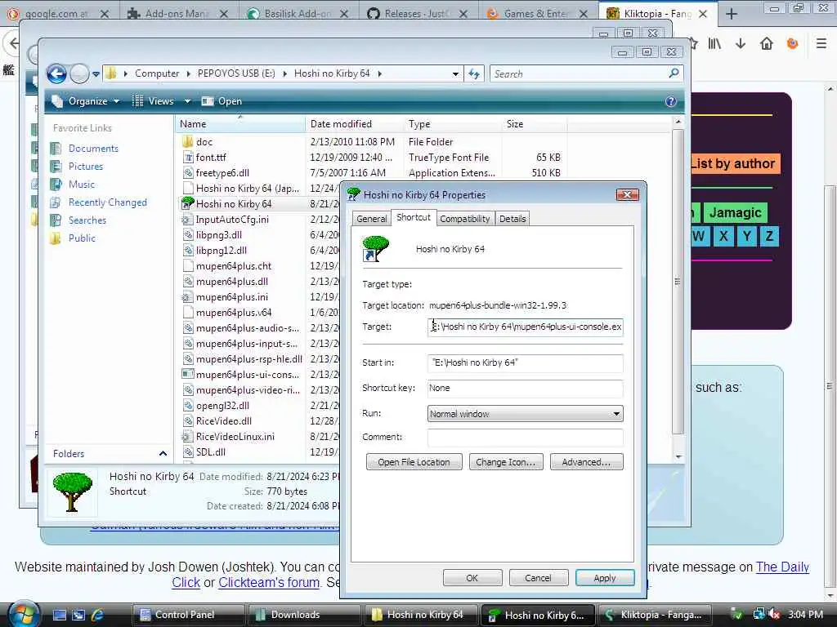The height and width of the screenshot is (627, 837).
Task: Switch to the General tab
Action: (372, 219)
